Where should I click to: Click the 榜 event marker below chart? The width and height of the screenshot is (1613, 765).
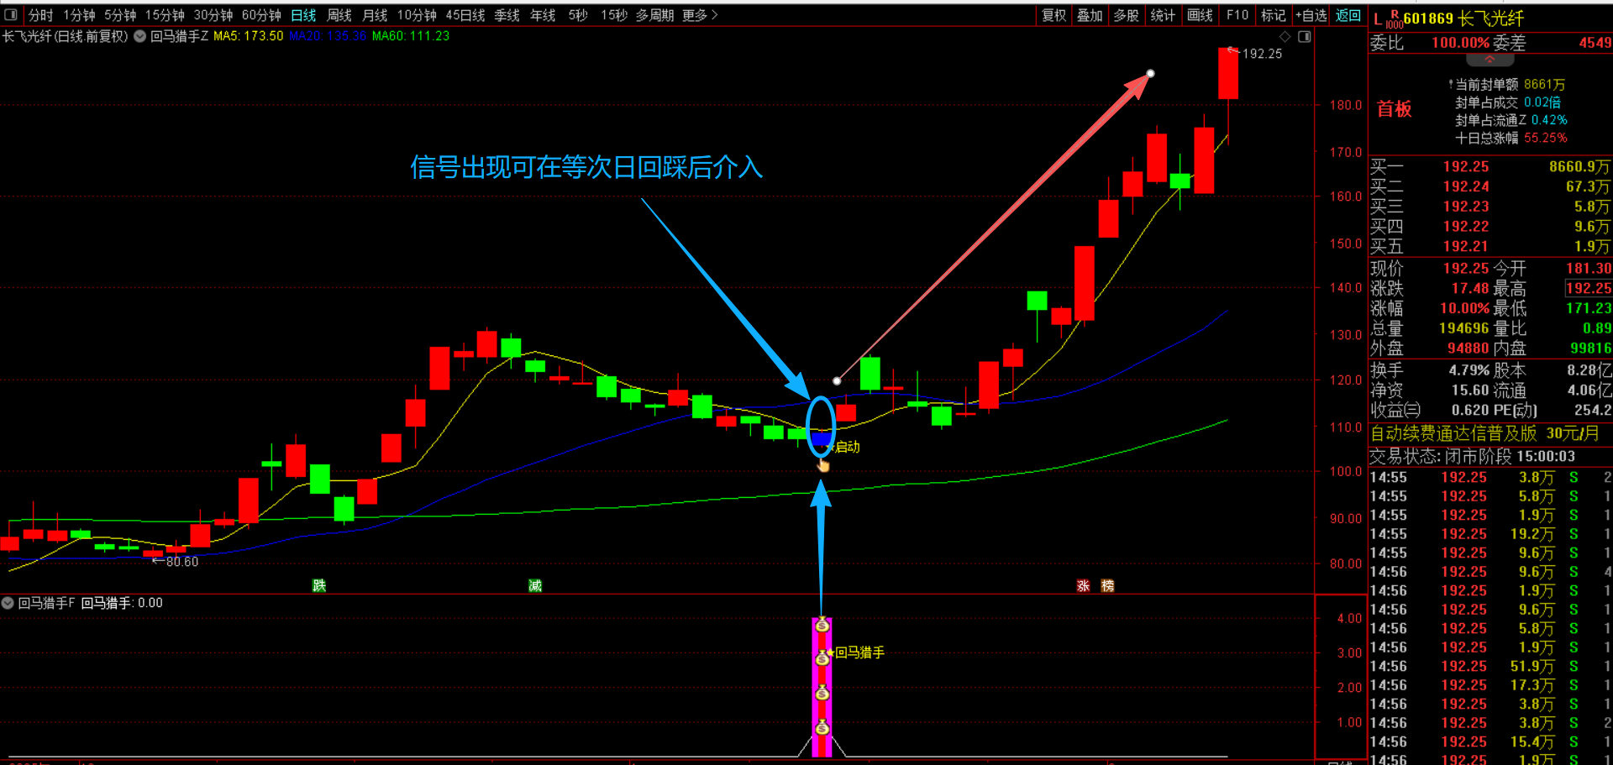click(x=1108, y=585)
